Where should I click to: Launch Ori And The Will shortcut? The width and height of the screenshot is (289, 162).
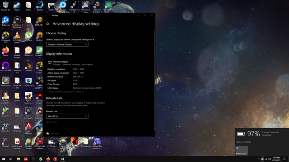coord(97,143)
